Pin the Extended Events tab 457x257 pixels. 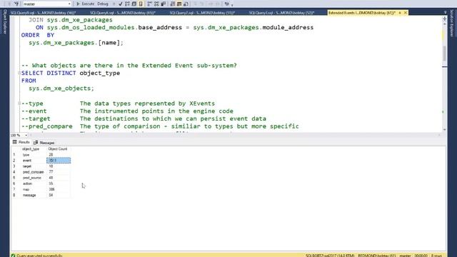point(400,13)
